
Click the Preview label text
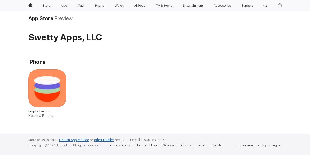click(63, 18)
